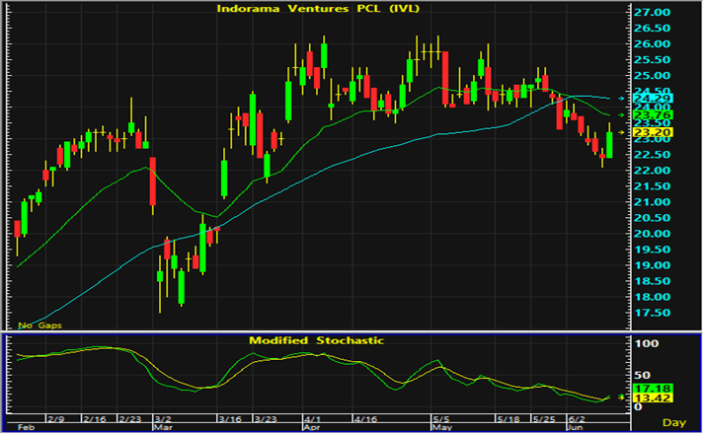Click the 3/23 date axis label
The image size is (704, 434).
click(x=266, y=419)
